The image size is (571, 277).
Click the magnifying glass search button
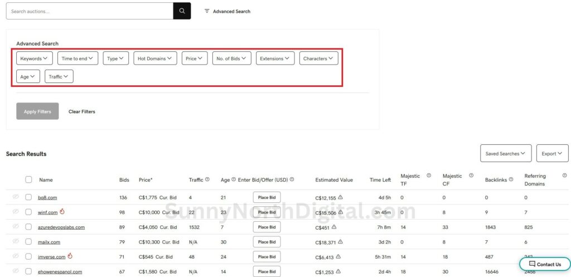coord(182,11)
